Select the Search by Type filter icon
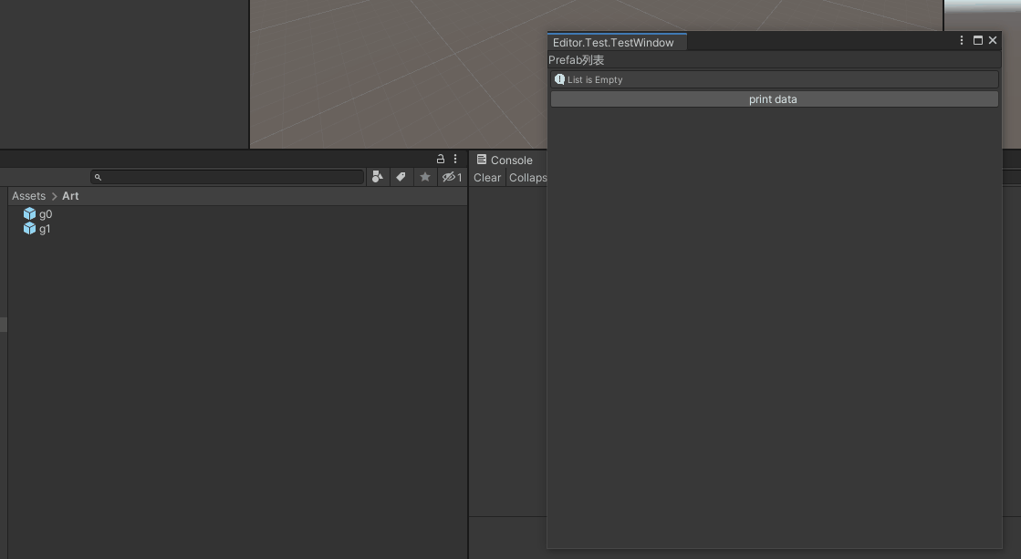Viewport: 1021px width, 559px height. point(378,177)
